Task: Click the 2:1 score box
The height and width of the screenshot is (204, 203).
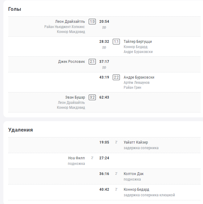Action: point(92,62)
